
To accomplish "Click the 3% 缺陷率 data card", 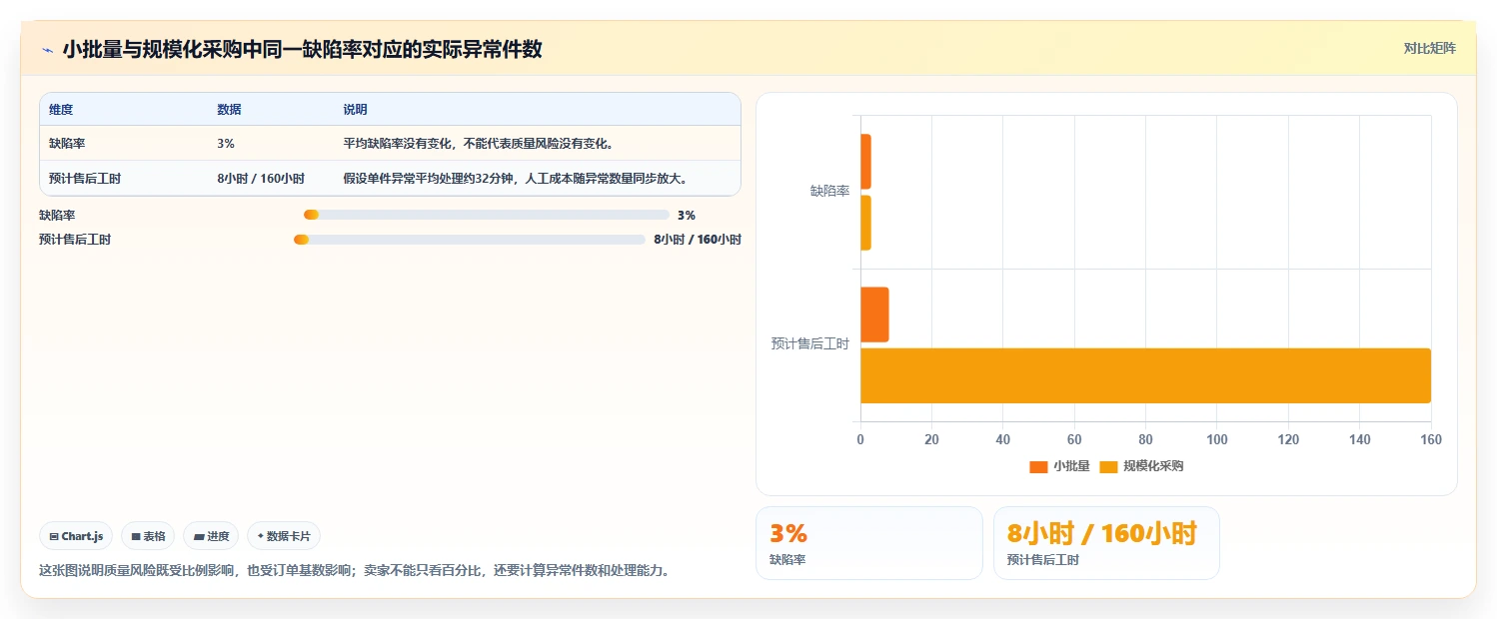I will 869,543.
